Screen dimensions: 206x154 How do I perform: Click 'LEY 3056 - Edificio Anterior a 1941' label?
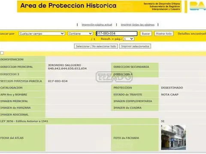[x=24, y=121]
